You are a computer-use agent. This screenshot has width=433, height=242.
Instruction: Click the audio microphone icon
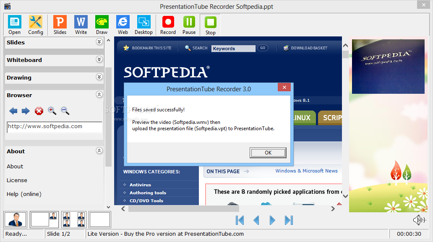[420, 220]
